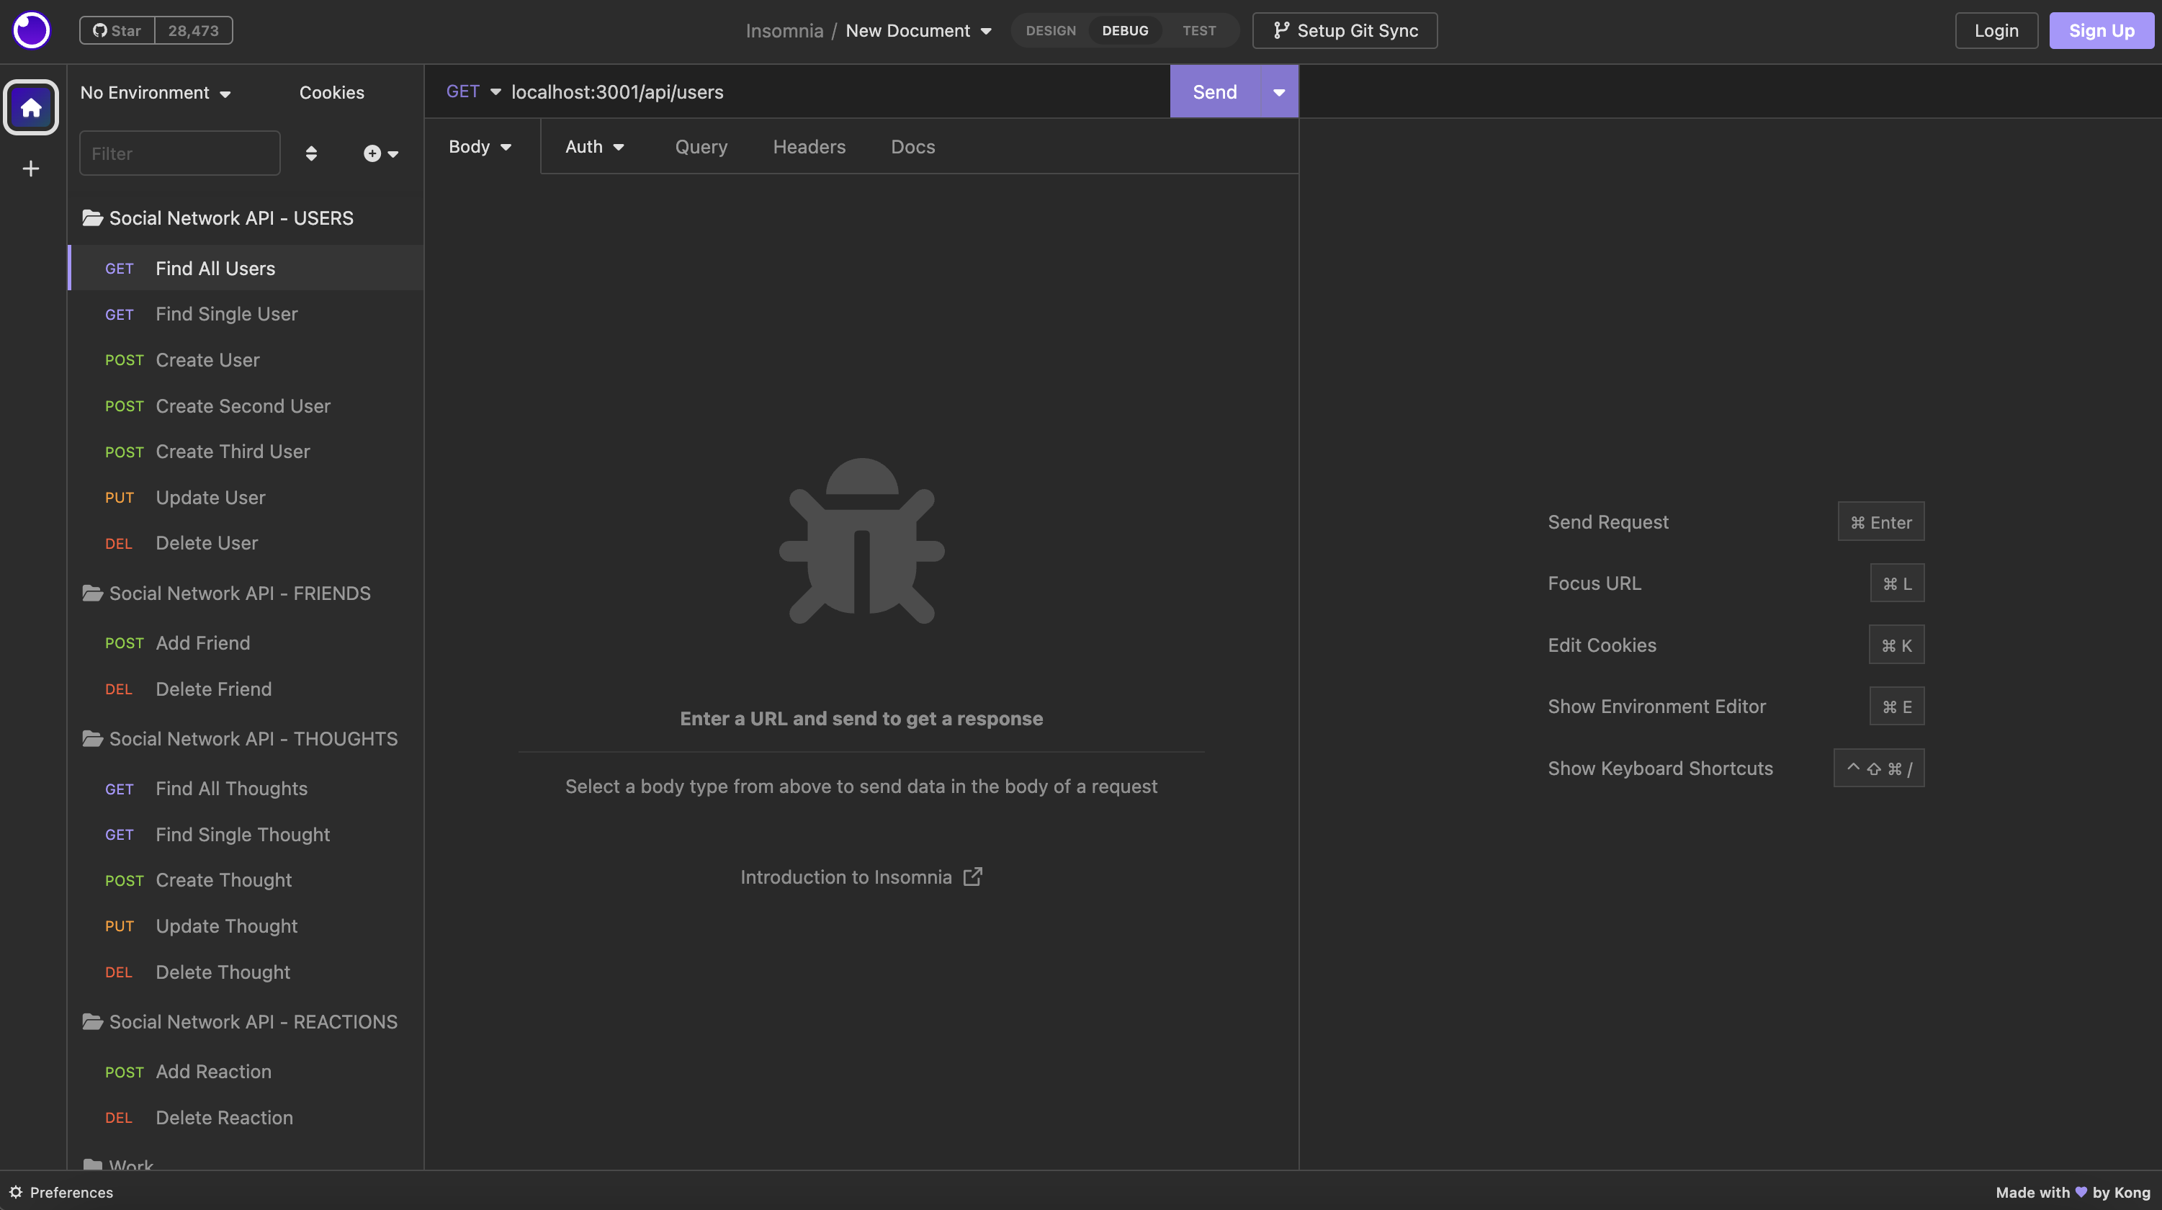Expand the Auth tab dropdown arrow

pyautogui.click(x=619, y=147)
